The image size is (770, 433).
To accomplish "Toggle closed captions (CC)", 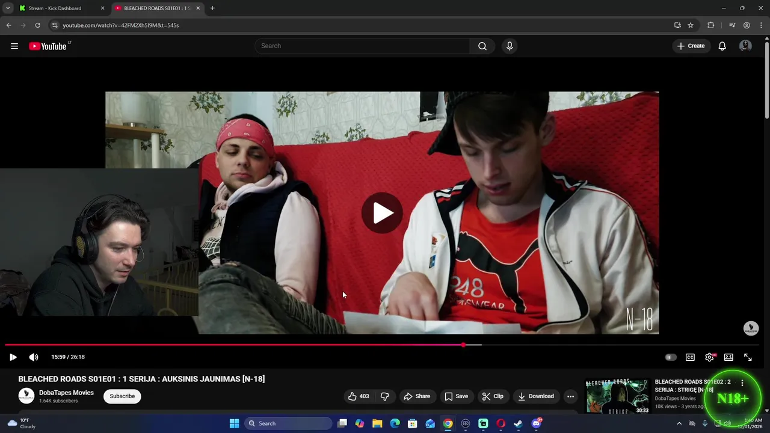I will click(690, 357).
